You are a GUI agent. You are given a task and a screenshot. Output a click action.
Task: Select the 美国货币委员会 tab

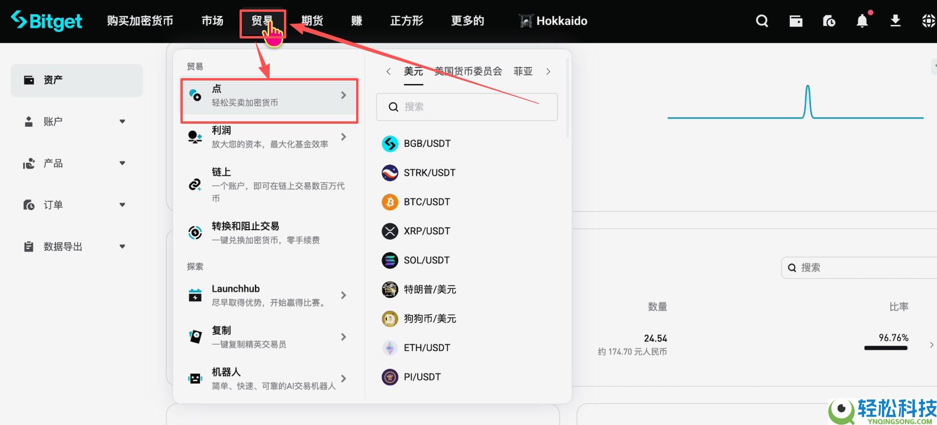(x=468, y=72)
